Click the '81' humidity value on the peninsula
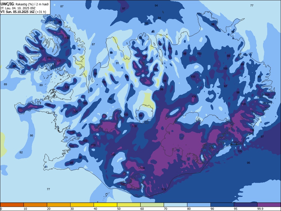The image size is (281, 211). 46,167
